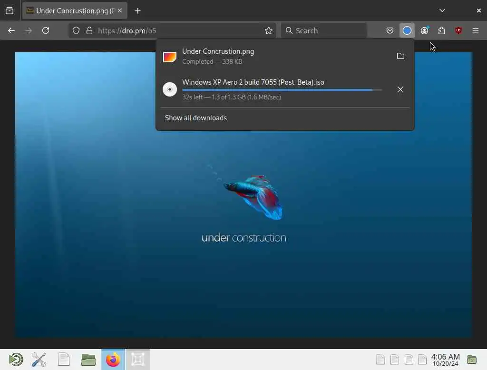Open the taskbar start menu icon
The height and width of the screenshot is (370, 487).
16,360
